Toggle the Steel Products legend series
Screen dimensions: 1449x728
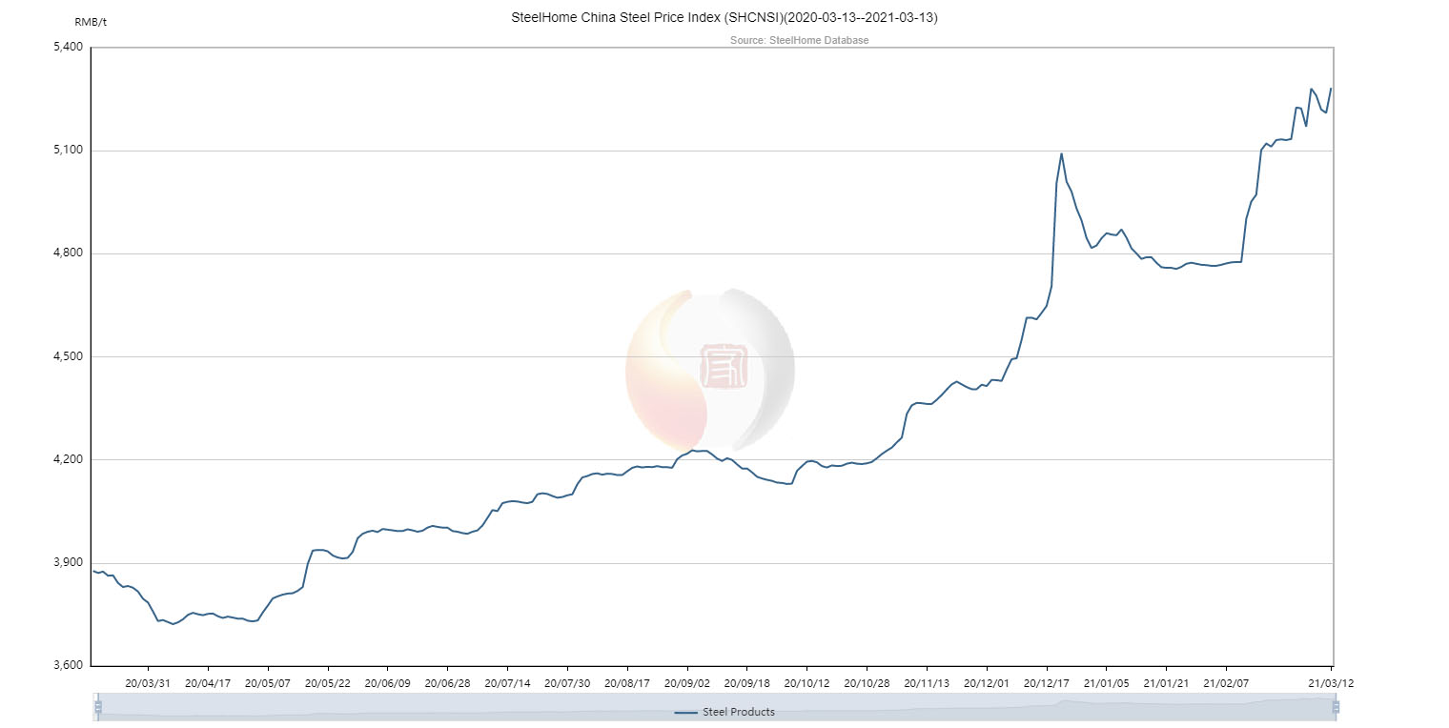point(724,712)
